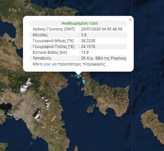Select the green earthquake marker
Screen dimensions: 164x151
coord(78,77)
